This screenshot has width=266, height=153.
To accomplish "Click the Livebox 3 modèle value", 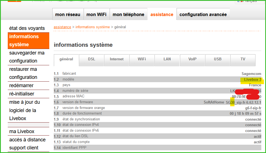I will pos(253,80).
